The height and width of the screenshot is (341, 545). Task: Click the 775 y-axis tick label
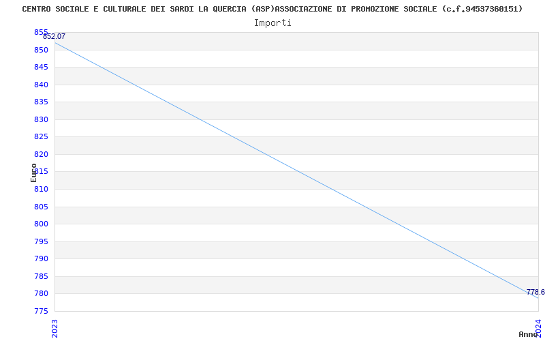41,311
